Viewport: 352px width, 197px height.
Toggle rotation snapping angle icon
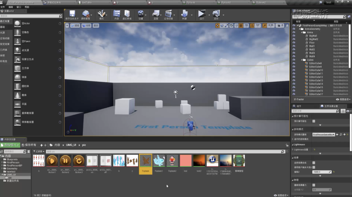click(x=252, y=26)
